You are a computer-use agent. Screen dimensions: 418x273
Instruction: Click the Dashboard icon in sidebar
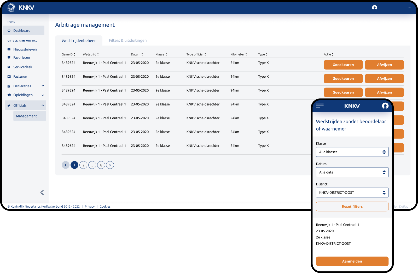tap(9, 30)
